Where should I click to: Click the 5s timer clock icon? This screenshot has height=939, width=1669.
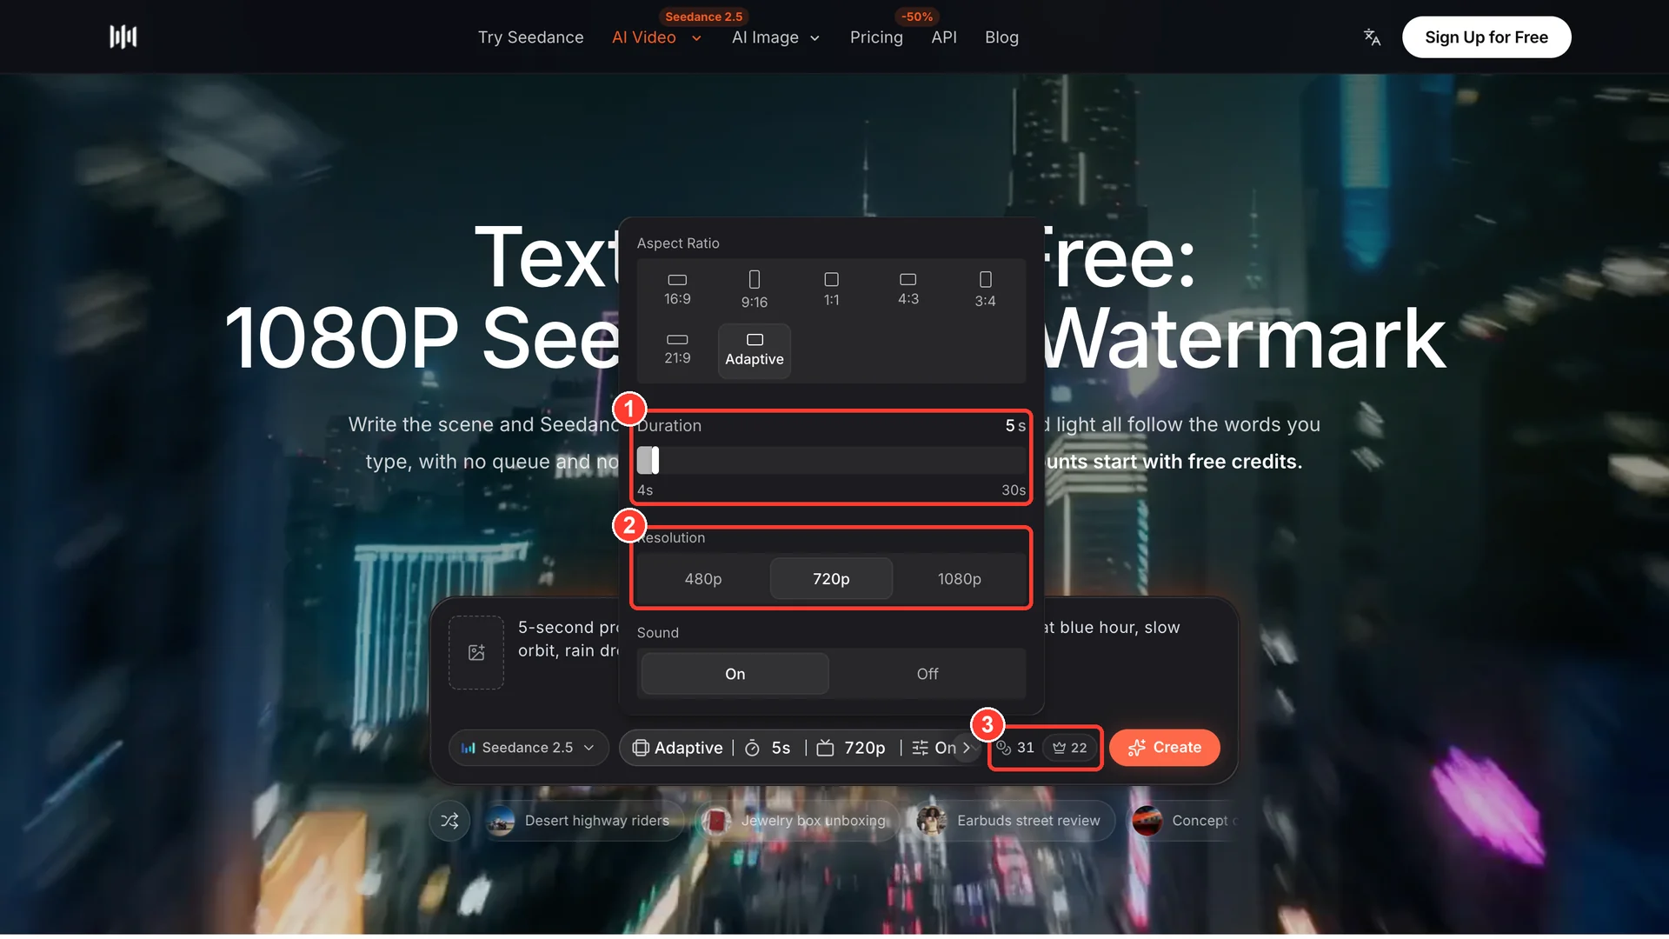point(753,748)
